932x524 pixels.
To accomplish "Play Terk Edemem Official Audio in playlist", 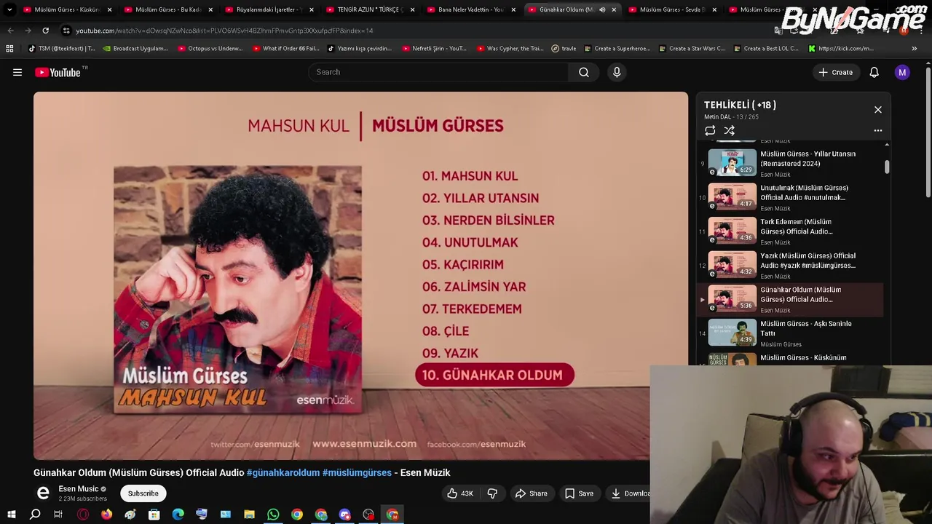I will (790, 231).
